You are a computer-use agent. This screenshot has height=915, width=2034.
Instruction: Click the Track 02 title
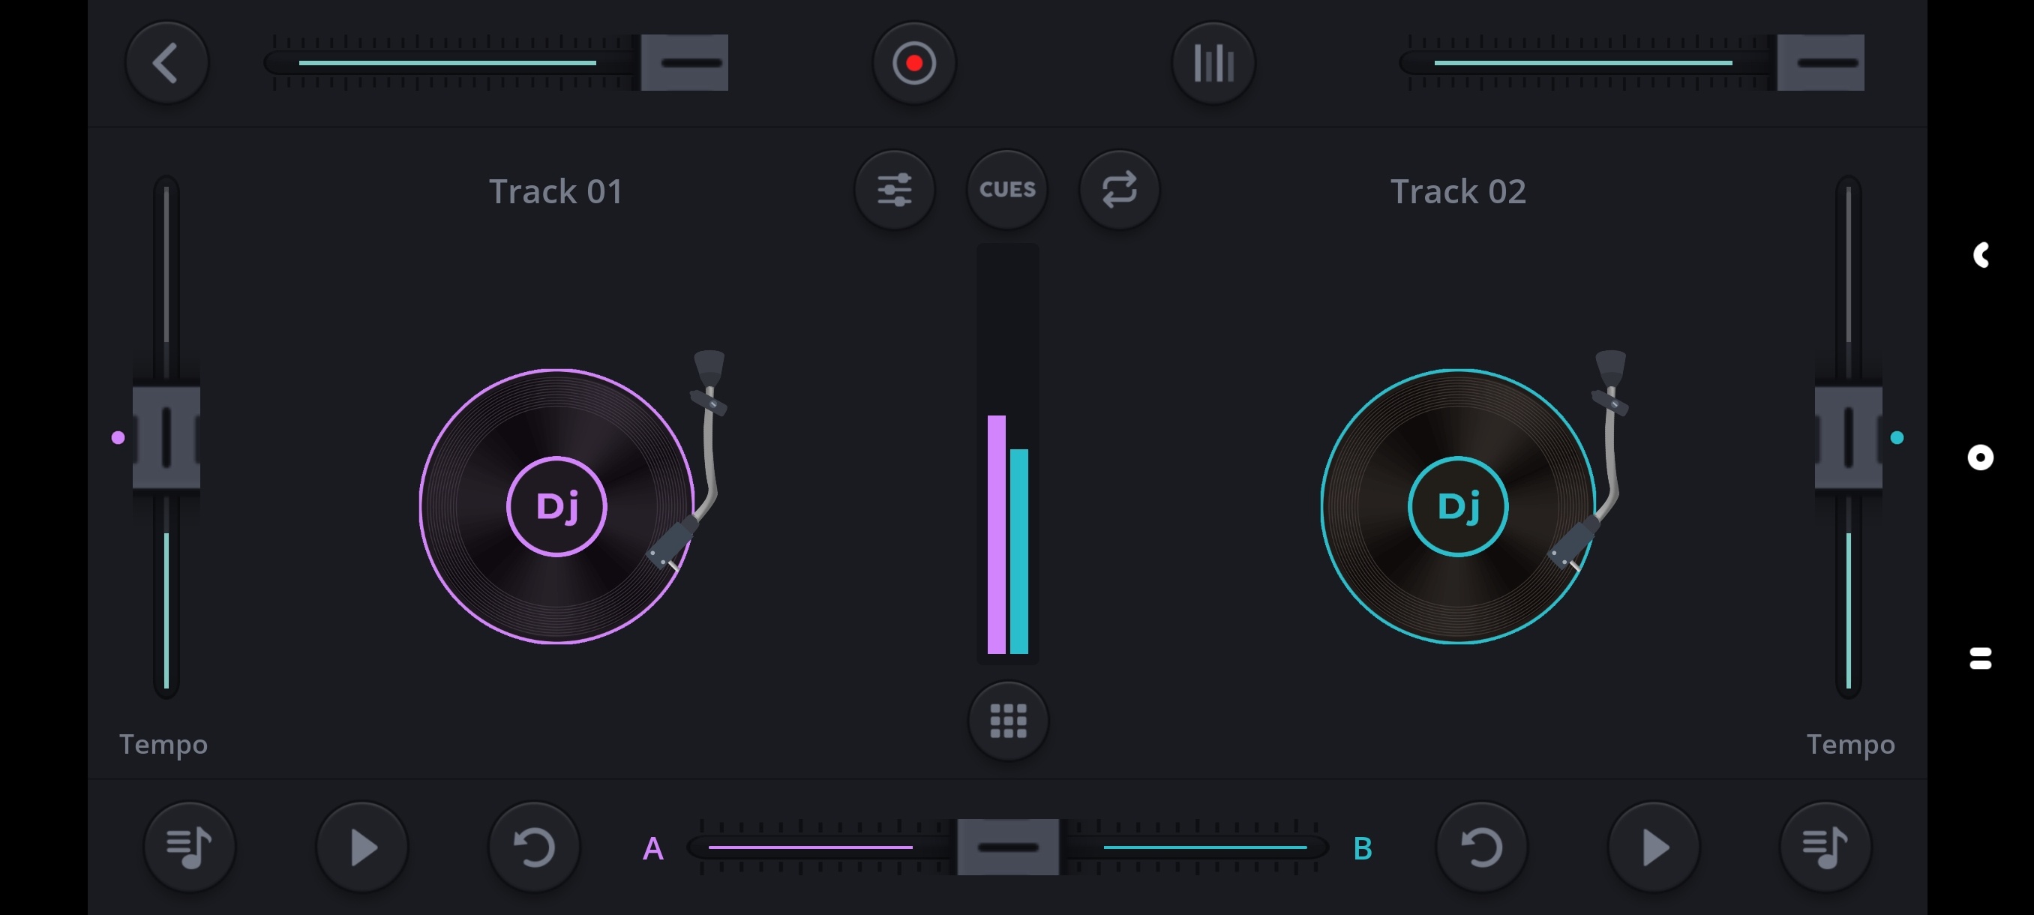pos(1457,191)
